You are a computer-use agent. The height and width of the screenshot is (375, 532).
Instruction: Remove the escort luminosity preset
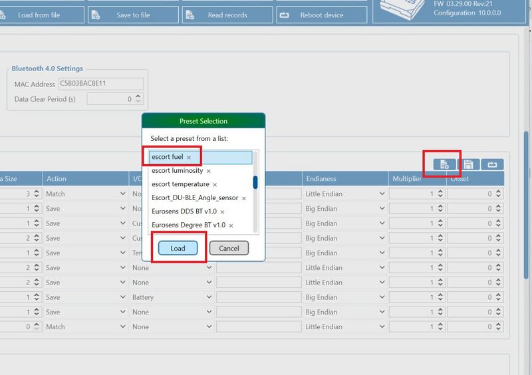point(209,171)
